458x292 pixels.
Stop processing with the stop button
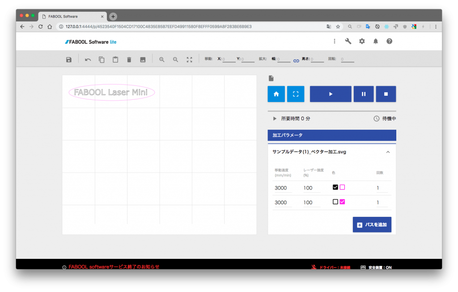point(386,94)
